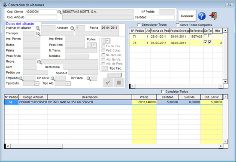
Task: Uncheck Se checkbox for order 74
Action: point(205,42)
